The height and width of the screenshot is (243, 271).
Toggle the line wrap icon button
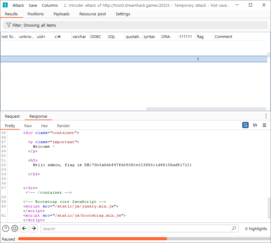point(245,125)
